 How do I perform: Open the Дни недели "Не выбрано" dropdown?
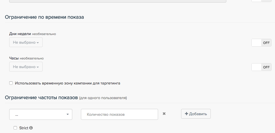click(x=26, y=43)
